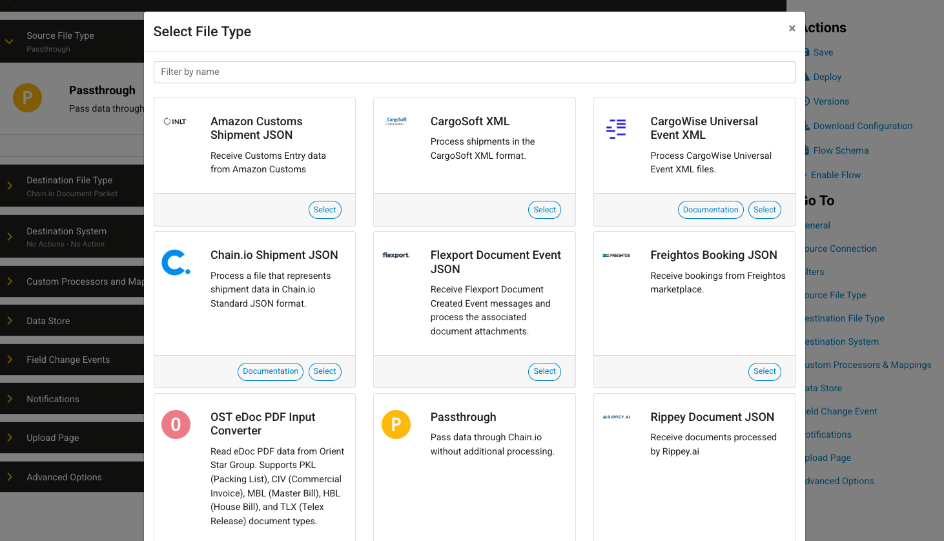Expand the Data Store section
This screenshot has height=541, width=944.
pyautogui.click(x=10, y=321)
